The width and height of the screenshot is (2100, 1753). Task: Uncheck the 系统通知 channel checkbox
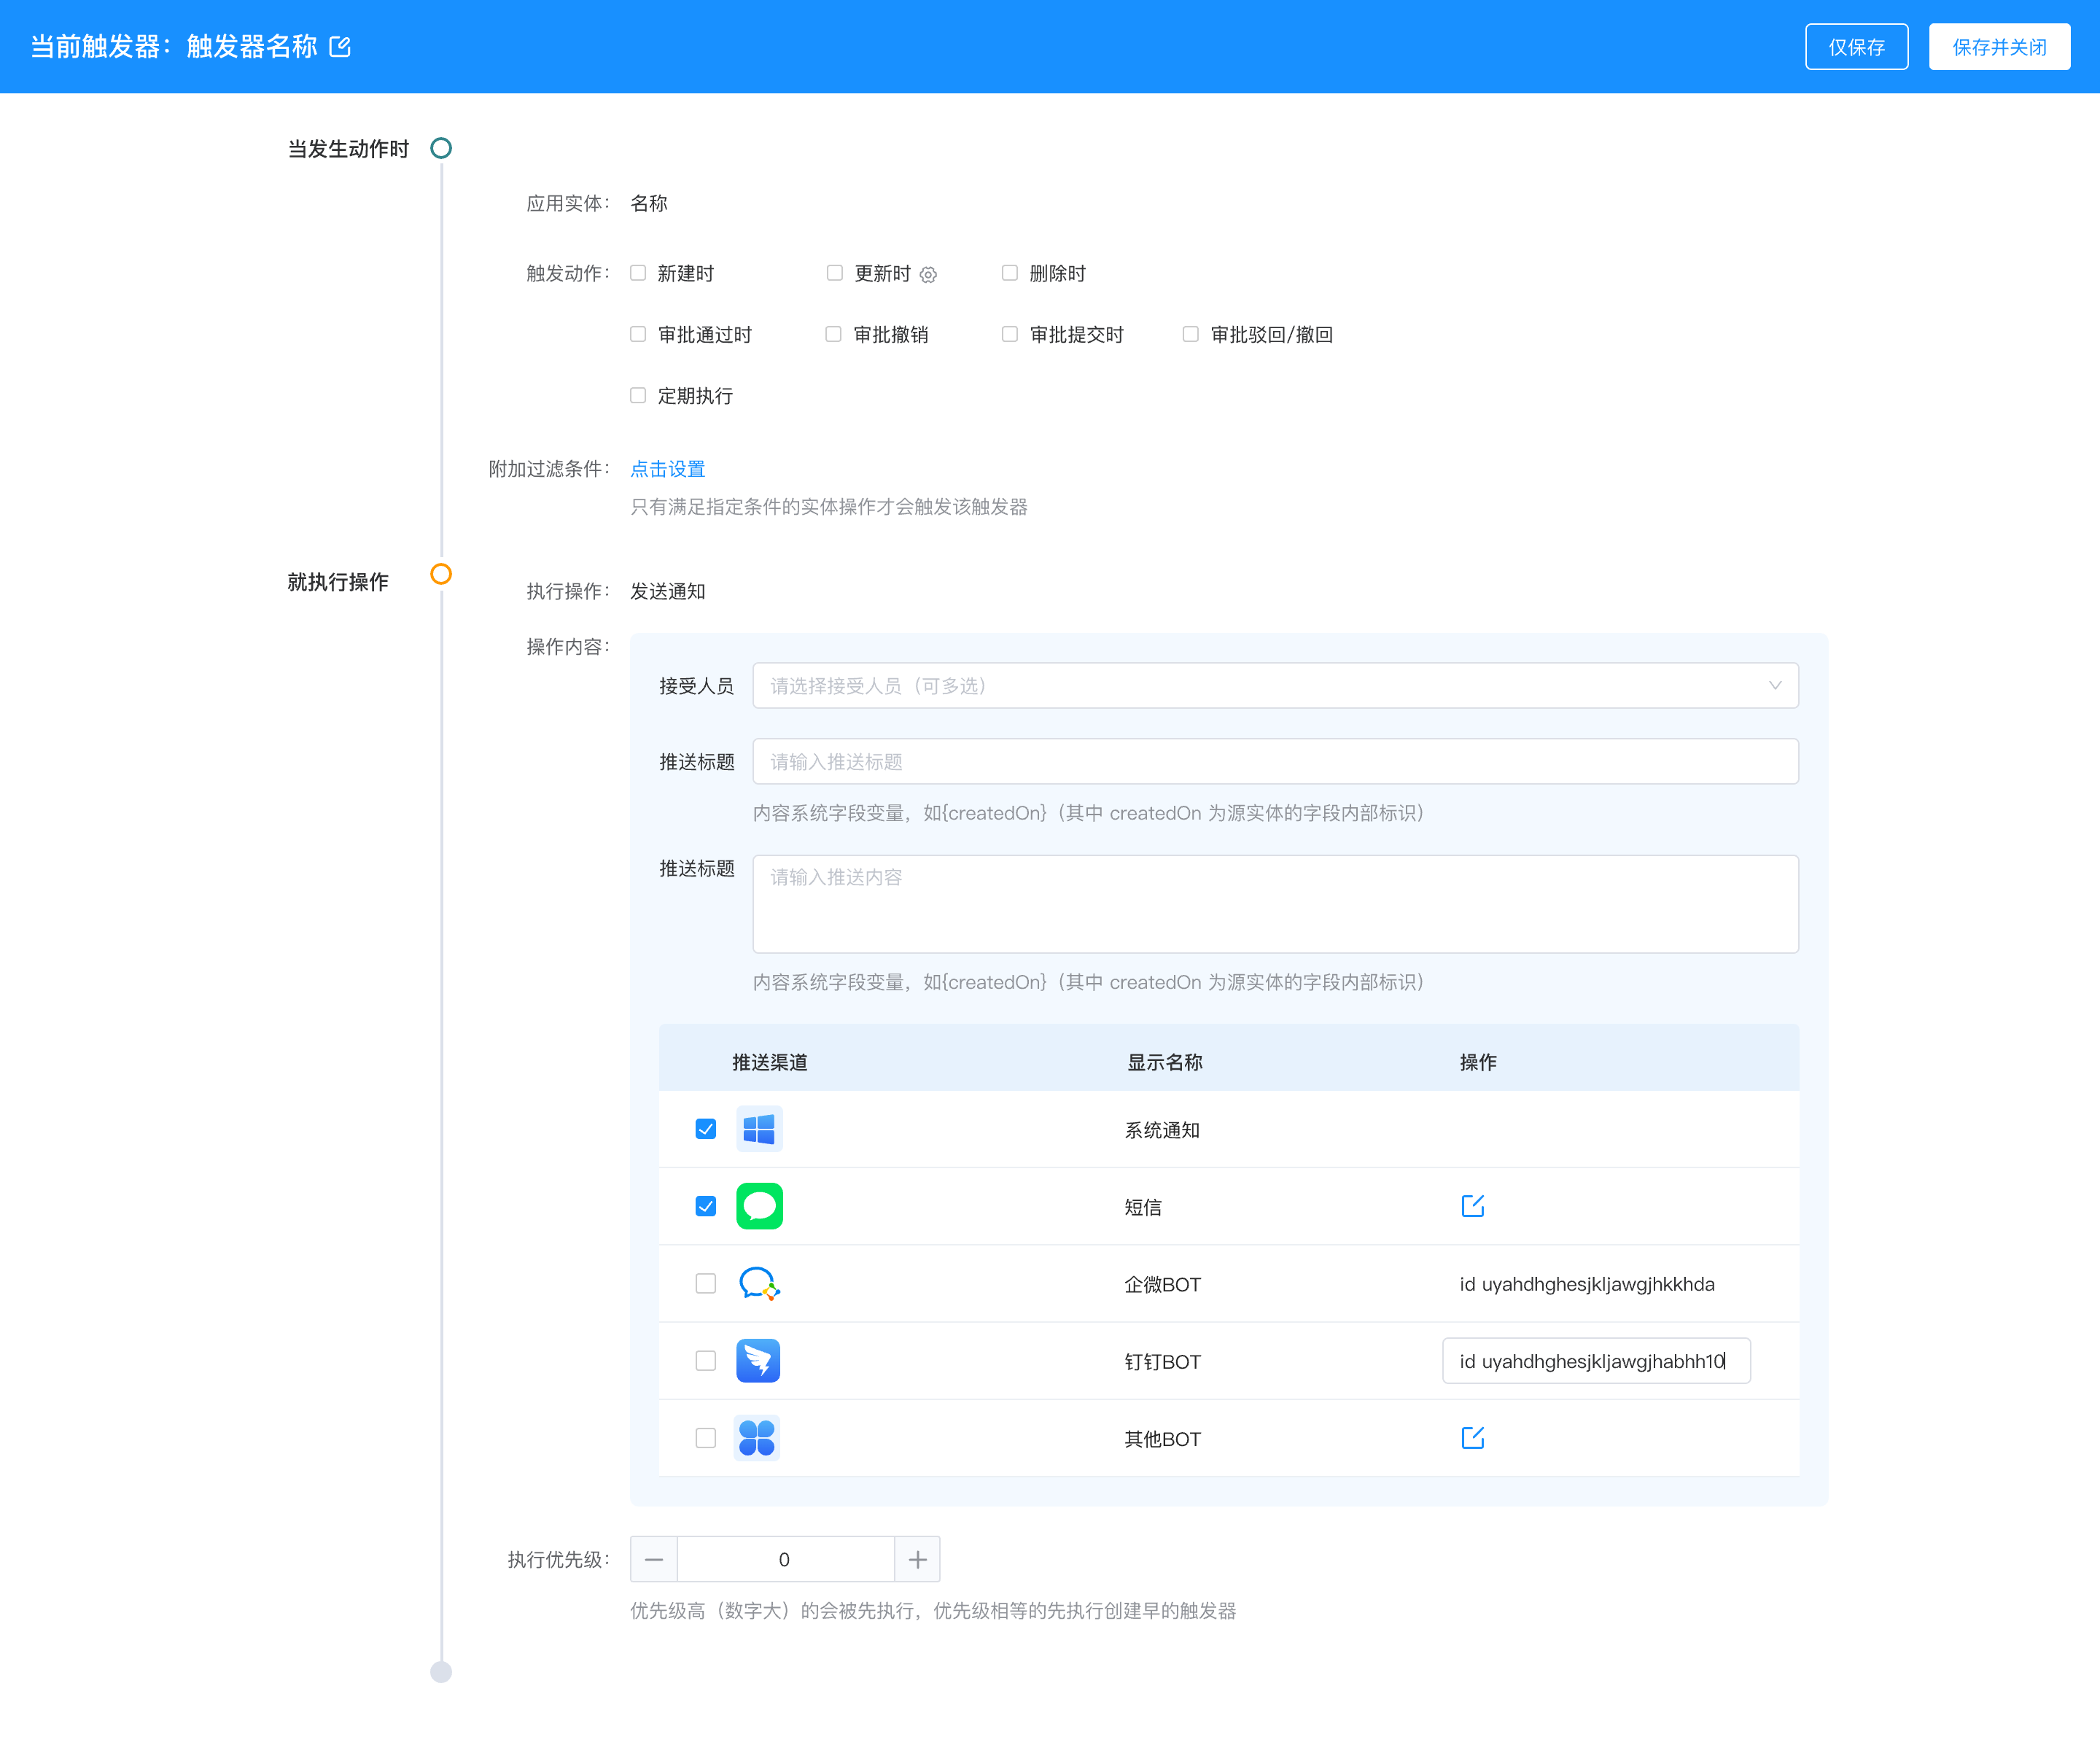[706, 1129]
